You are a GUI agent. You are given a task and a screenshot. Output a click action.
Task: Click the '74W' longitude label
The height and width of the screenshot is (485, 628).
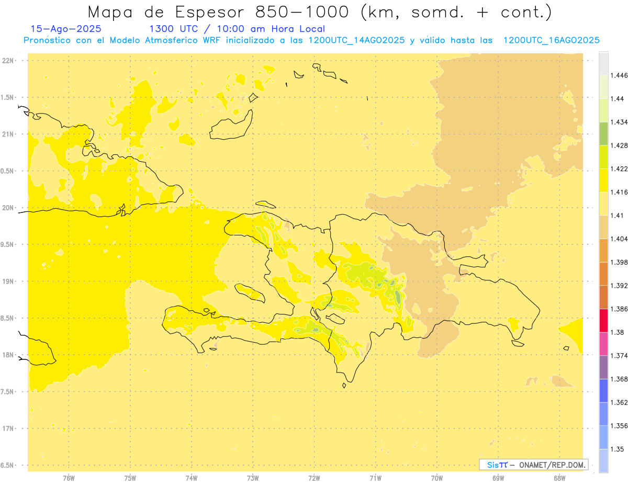coord(192,478)
